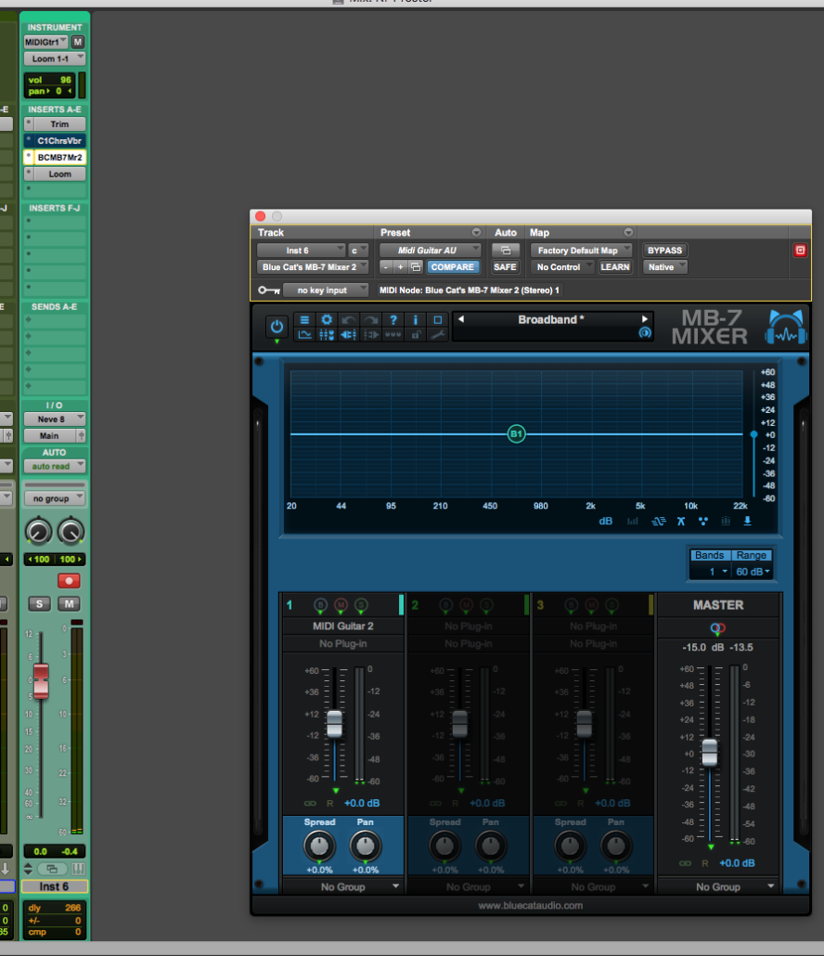Image resolution: width=824 pixels, height=956 pixels.
Task: Open the about info icon
Action: (x=416, y=320)
